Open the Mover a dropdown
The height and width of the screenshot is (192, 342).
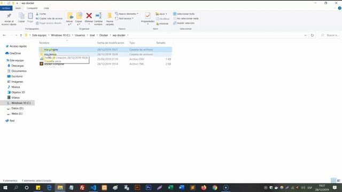pos(69,19)
